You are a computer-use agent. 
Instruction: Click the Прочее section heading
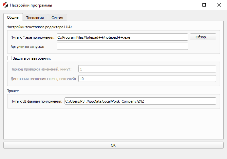pyautogui.click(x=13, y=91)
